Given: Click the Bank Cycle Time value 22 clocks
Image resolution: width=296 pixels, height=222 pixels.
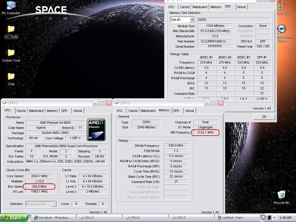Looking at the screenshot, I should (x=176, y=177).
